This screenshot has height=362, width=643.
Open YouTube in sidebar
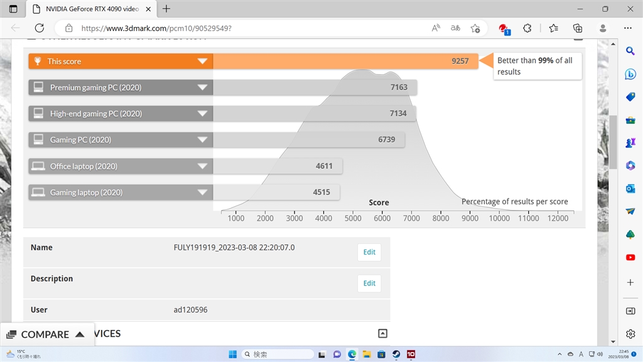630,257
